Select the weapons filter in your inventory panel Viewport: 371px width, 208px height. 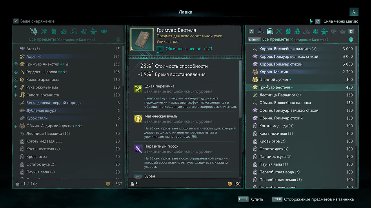(x=44, y=31)
